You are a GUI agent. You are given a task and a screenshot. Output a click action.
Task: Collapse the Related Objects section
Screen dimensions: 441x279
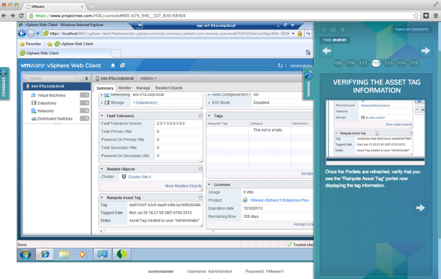102,169
